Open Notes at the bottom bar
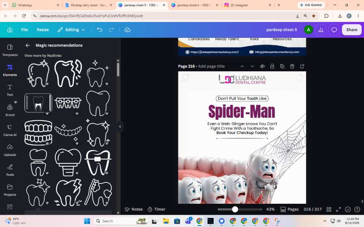Screen dimensions: 364x227 click(134, 209)
